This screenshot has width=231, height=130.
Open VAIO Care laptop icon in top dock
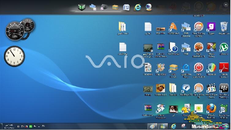tap(104, 7)
